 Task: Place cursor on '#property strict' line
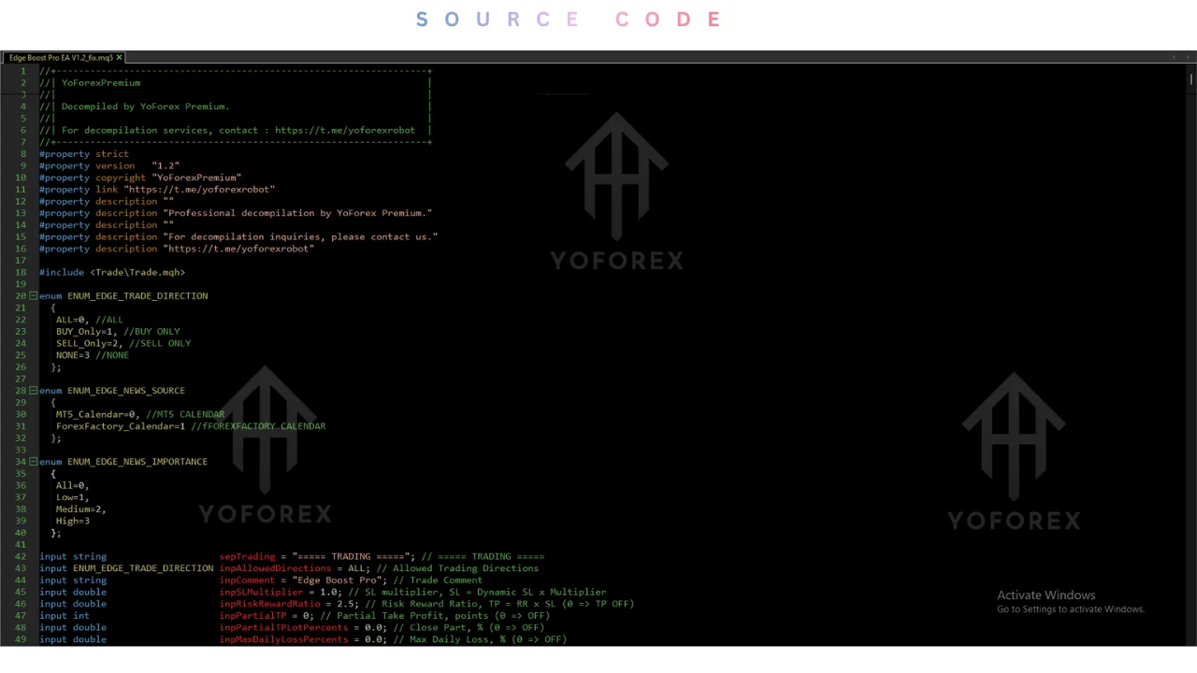(x=84, y=154)
